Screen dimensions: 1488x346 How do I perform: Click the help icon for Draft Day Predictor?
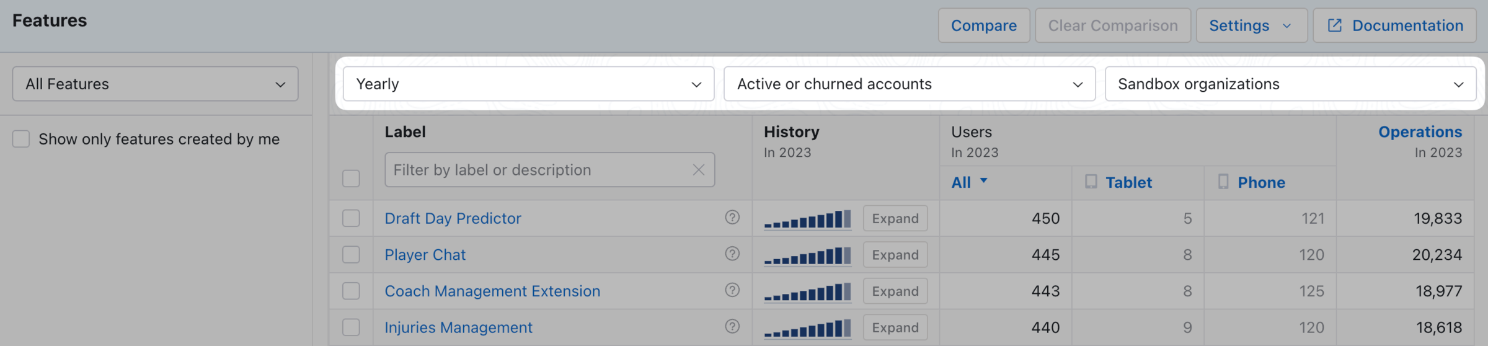pos(732,218)
